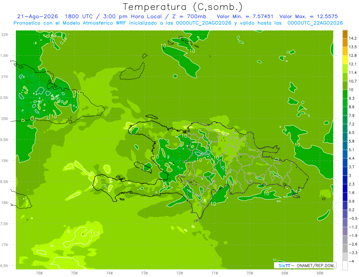
Task: Click the valid-until time '0000UTC_22AGO2026'
Action: coord(315,23)
